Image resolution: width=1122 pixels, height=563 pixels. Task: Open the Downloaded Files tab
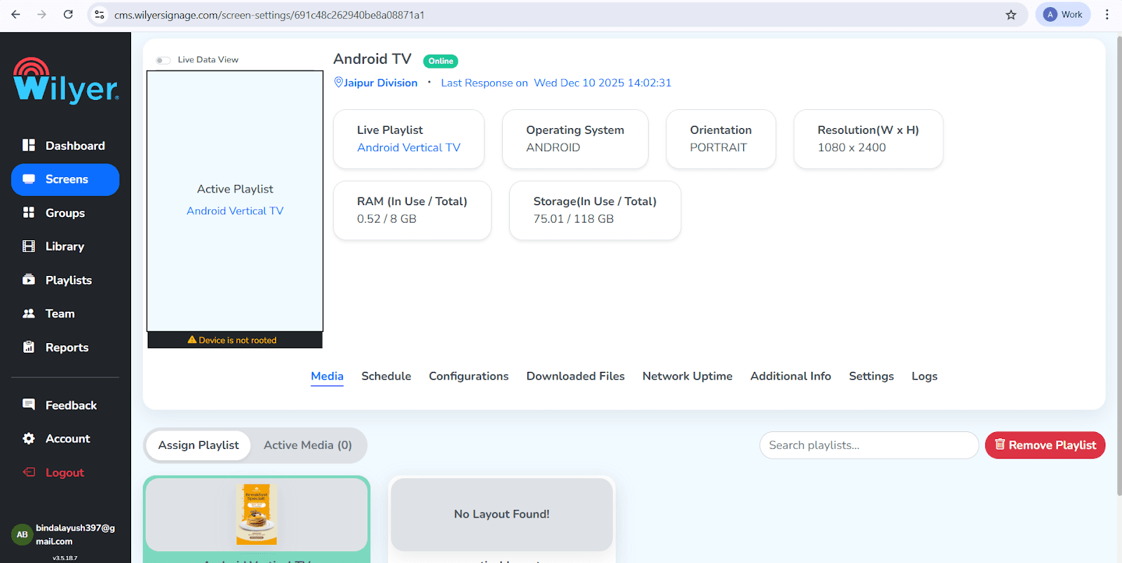[576, 376]
